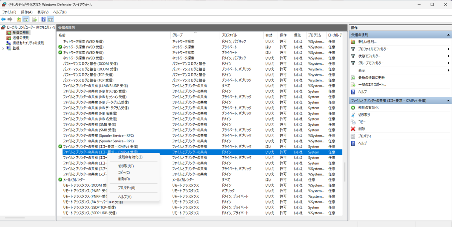The width and height of the screenshot is (452, 227).
Task: Click the 最新の情報に更新 refresh icon
Action: pyautogui.click(x=353, y=78)
